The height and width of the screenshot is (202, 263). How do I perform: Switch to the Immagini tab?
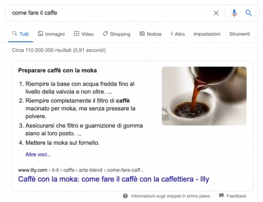52,34
